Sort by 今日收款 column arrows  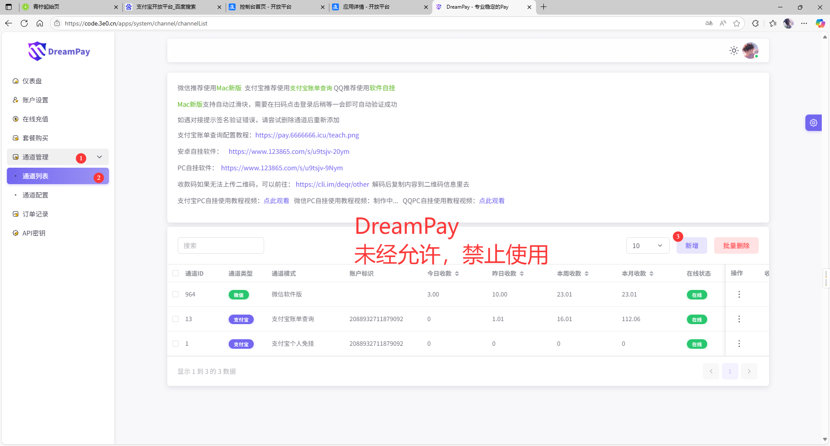click(457, 274)
